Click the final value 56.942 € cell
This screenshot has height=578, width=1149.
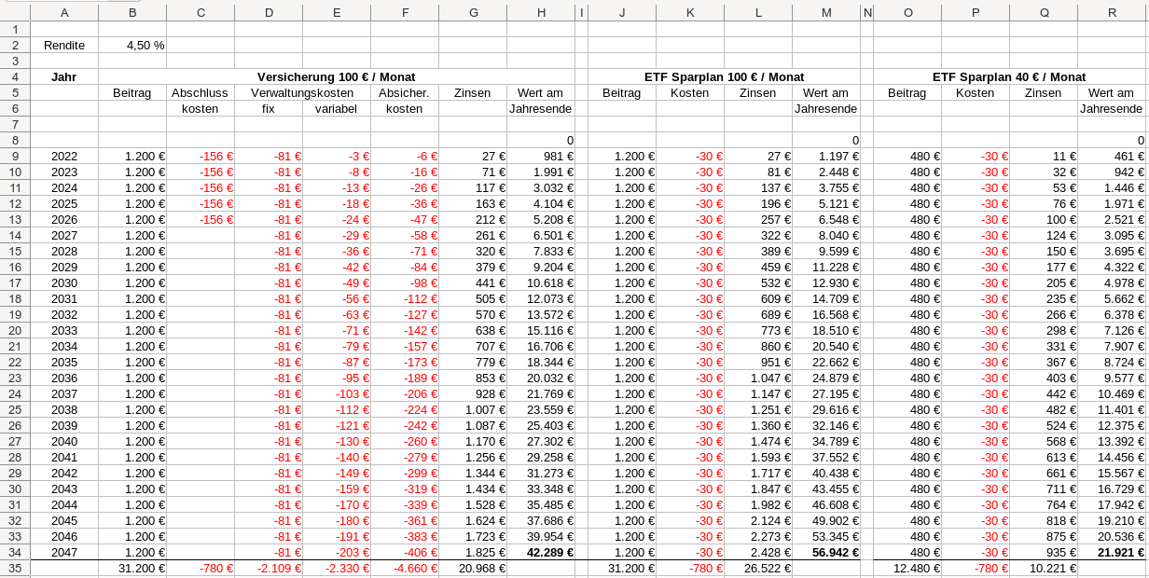click(826, 552)
